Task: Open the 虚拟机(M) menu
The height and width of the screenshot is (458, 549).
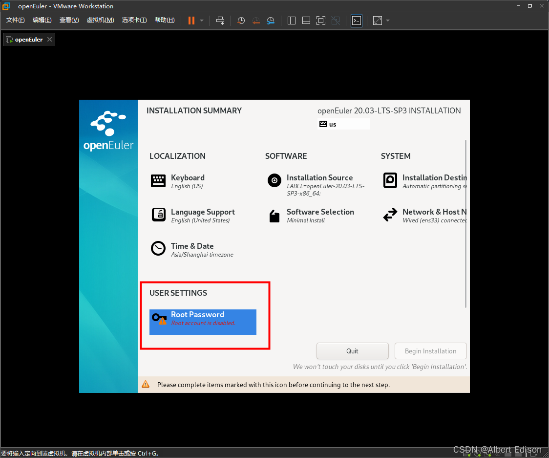Action: tap(100, 20)
